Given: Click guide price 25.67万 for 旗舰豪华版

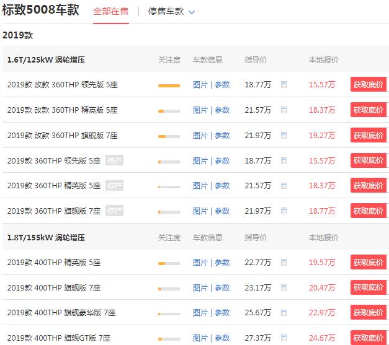Looking at the screenshot, I should tap(257, 313).
